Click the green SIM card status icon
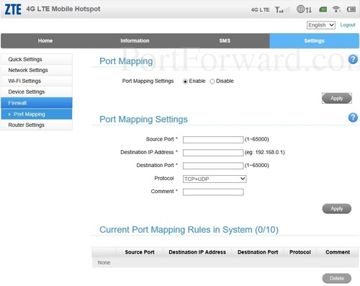This screenshot has height=286, width=360. pyautogui.click(x=323, y=9)
